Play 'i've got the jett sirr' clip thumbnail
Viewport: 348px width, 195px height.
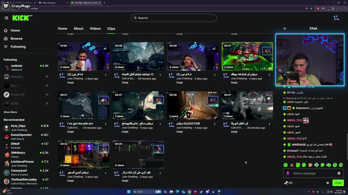[83, 106]
